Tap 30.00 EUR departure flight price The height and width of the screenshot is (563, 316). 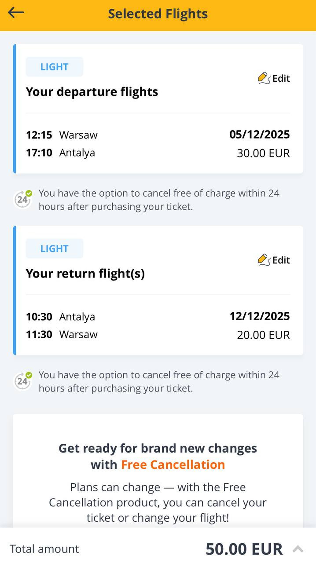click(263, 153)
